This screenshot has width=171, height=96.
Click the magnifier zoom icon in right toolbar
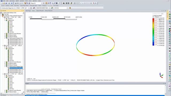[x=170, y=63]
